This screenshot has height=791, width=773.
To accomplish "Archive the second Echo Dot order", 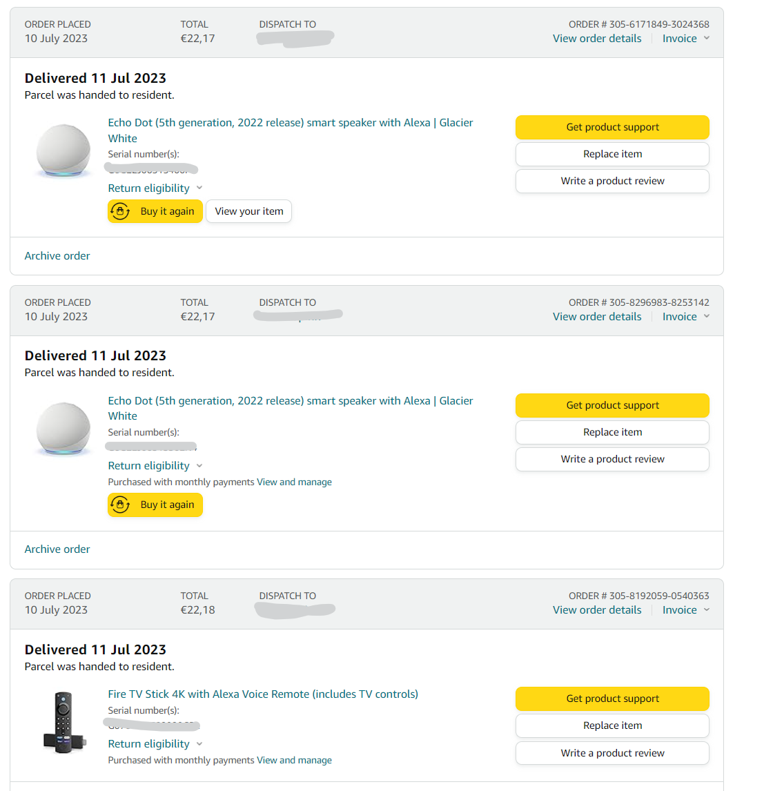I will coord(57,549).
